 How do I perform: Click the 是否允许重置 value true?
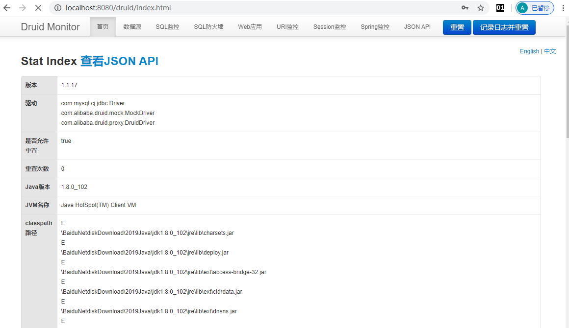point(66,141)
